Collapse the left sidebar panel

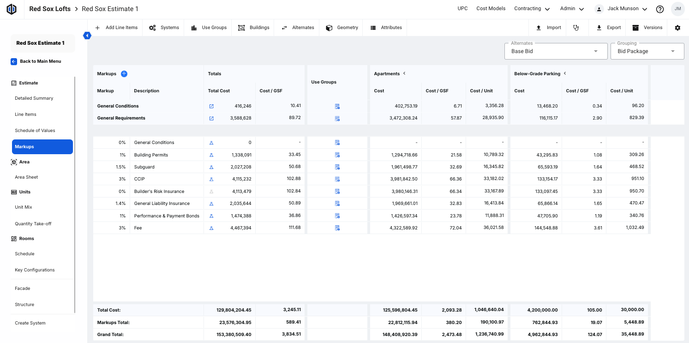point(87,36)
